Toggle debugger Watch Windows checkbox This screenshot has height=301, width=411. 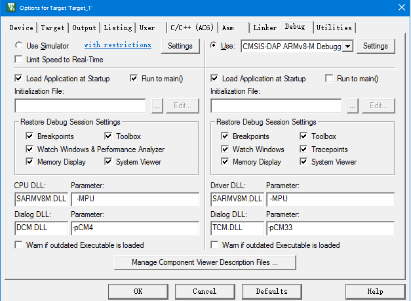[225, 150]
